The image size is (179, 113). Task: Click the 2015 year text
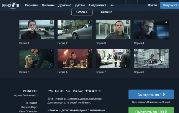click(50, 99)
